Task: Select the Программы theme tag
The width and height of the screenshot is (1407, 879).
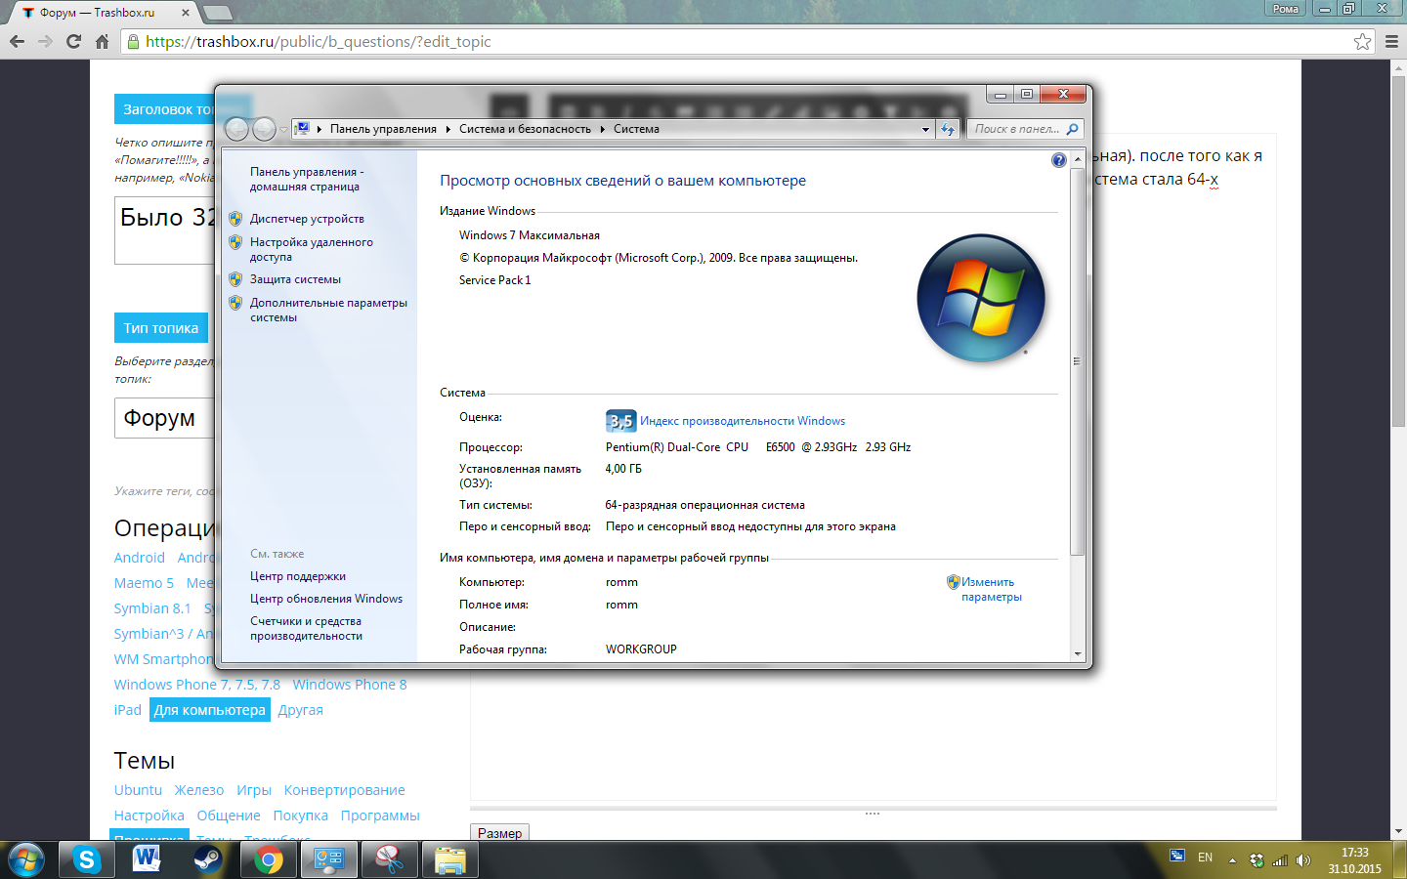Action: tap(380, 816)
